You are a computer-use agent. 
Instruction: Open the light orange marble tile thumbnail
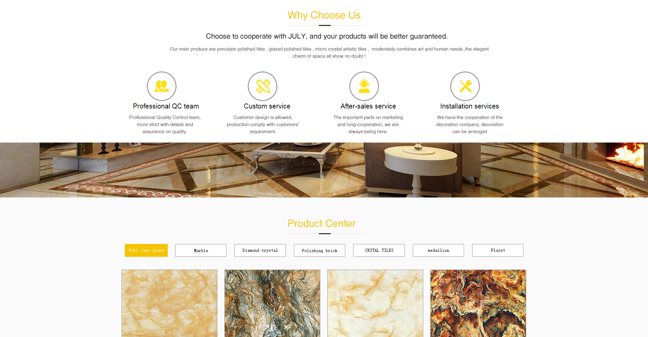(x=169, y=303)
